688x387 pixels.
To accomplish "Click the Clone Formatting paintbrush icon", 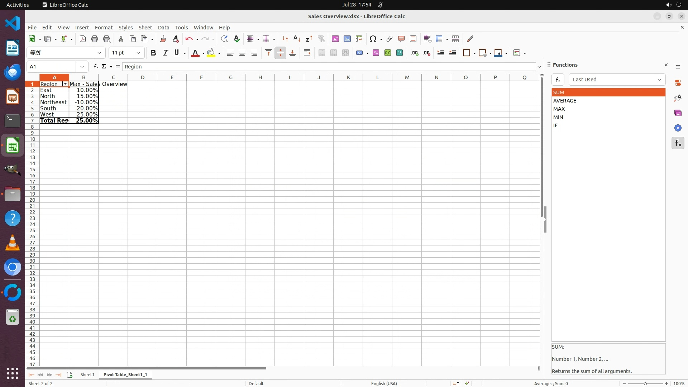I will 163,39.
